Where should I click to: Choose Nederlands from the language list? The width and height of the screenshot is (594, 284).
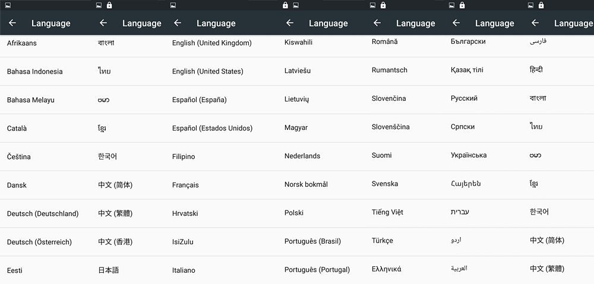click(302, 156)
